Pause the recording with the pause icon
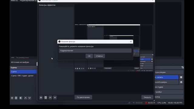Image resolution: width=194 pixels, height=109 pixels. tap(181, 77)
